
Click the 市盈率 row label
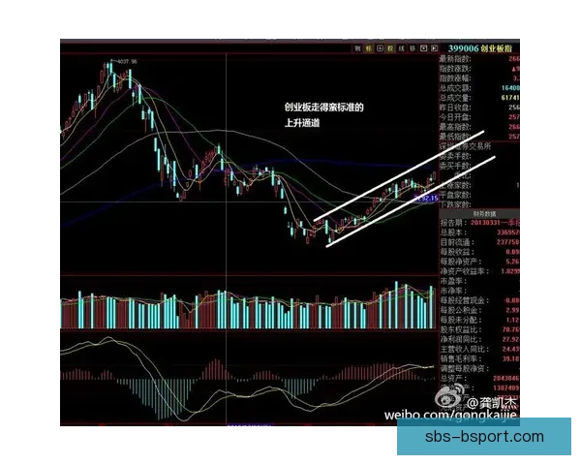(453, 281)
